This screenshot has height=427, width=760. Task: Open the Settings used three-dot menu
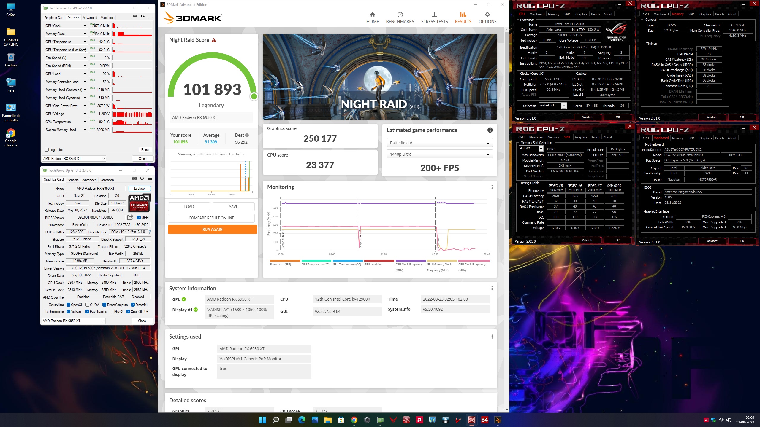click(x=492, y=337)
